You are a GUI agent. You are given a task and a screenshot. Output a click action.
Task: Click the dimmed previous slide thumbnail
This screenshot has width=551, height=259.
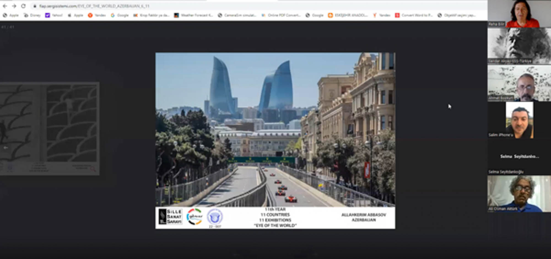point(50,128)
